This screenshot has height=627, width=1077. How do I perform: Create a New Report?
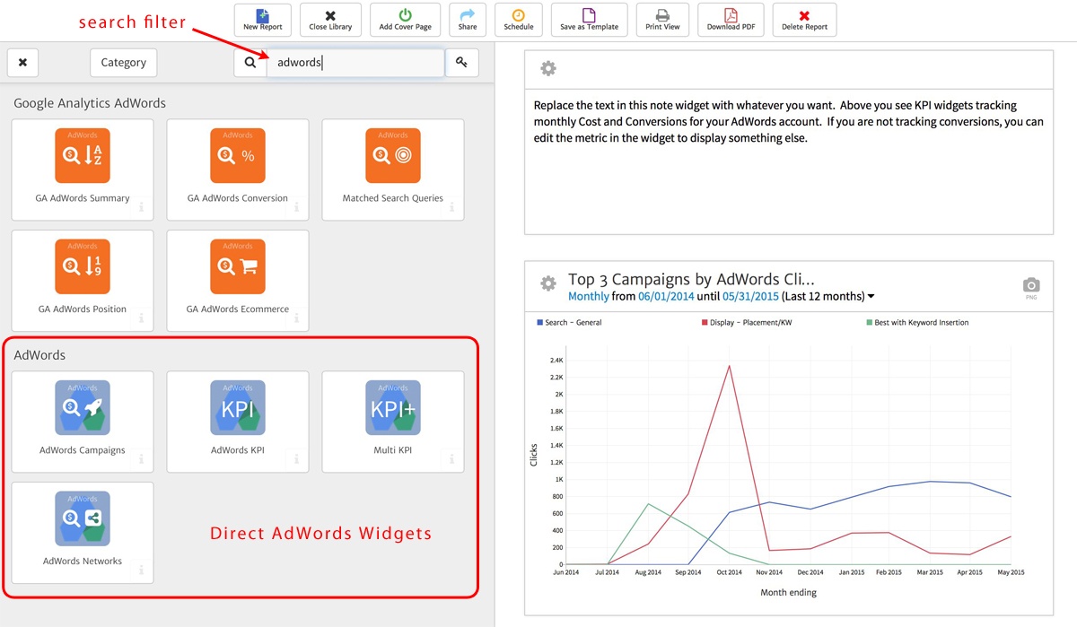click(x=263, y=20)
